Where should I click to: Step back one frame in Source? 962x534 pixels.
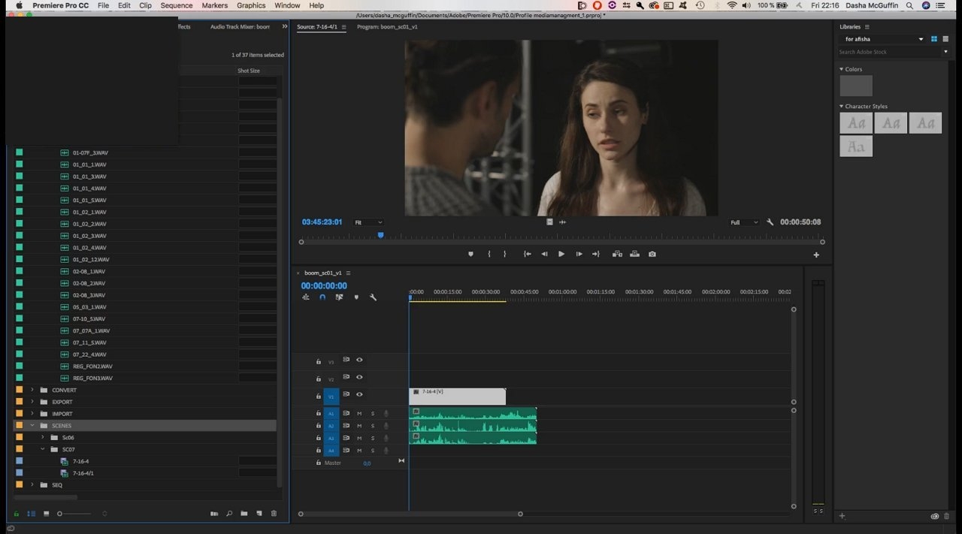[x=544, y=254]
